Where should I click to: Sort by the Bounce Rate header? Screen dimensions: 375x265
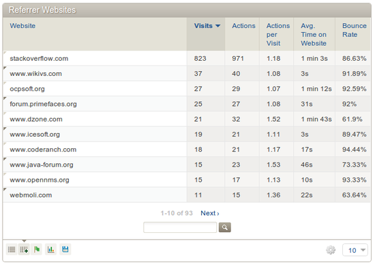pos(354,30)
